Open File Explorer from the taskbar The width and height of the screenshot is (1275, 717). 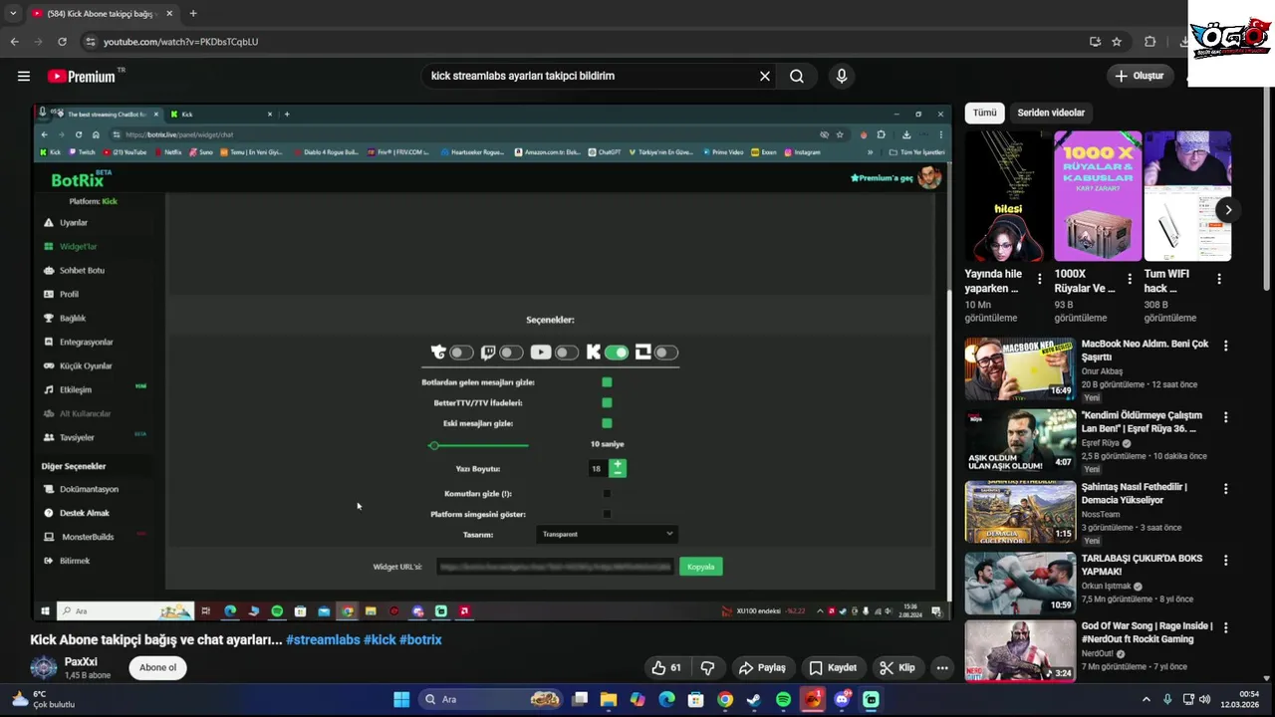[609, 699]
